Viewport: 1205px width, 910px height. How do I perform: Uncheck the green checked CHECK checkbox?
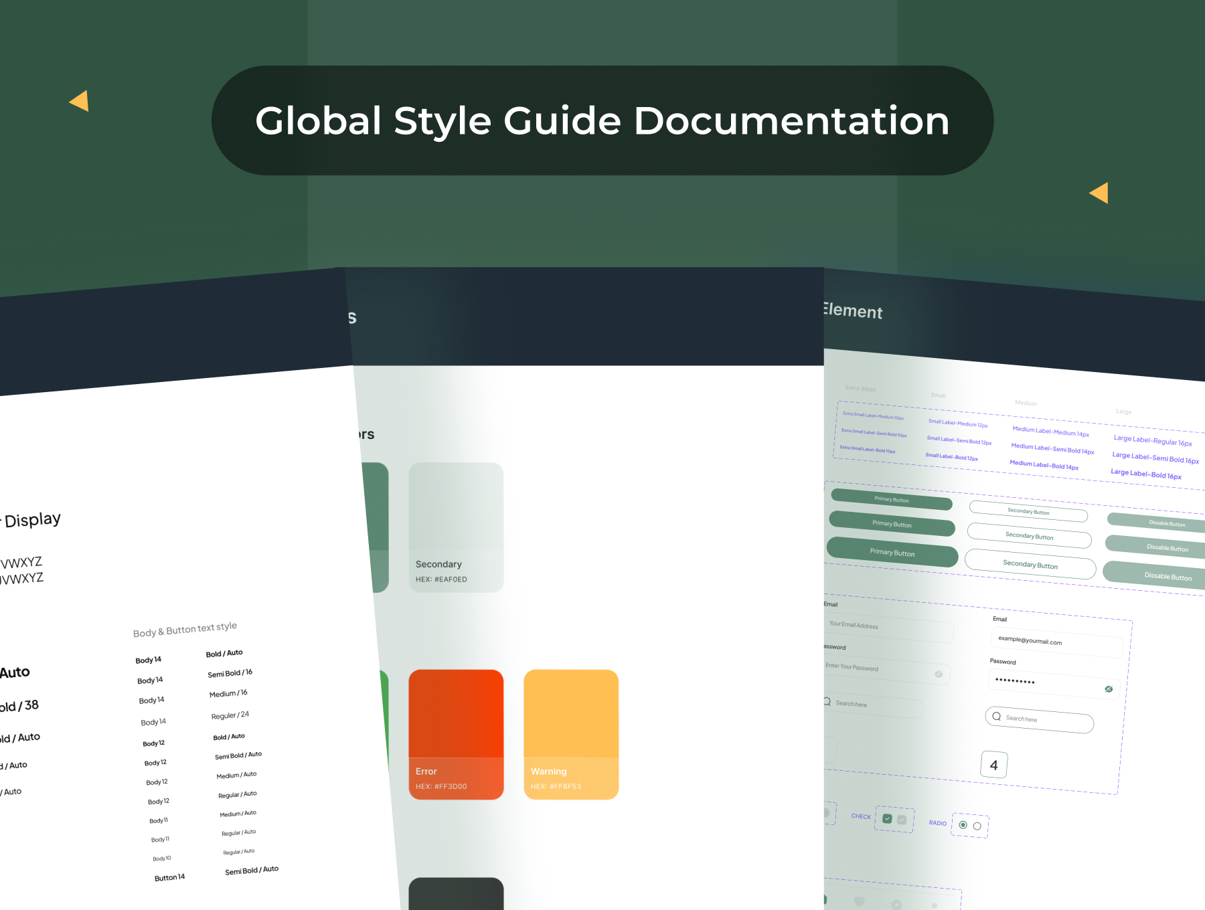tap(887, 818)
